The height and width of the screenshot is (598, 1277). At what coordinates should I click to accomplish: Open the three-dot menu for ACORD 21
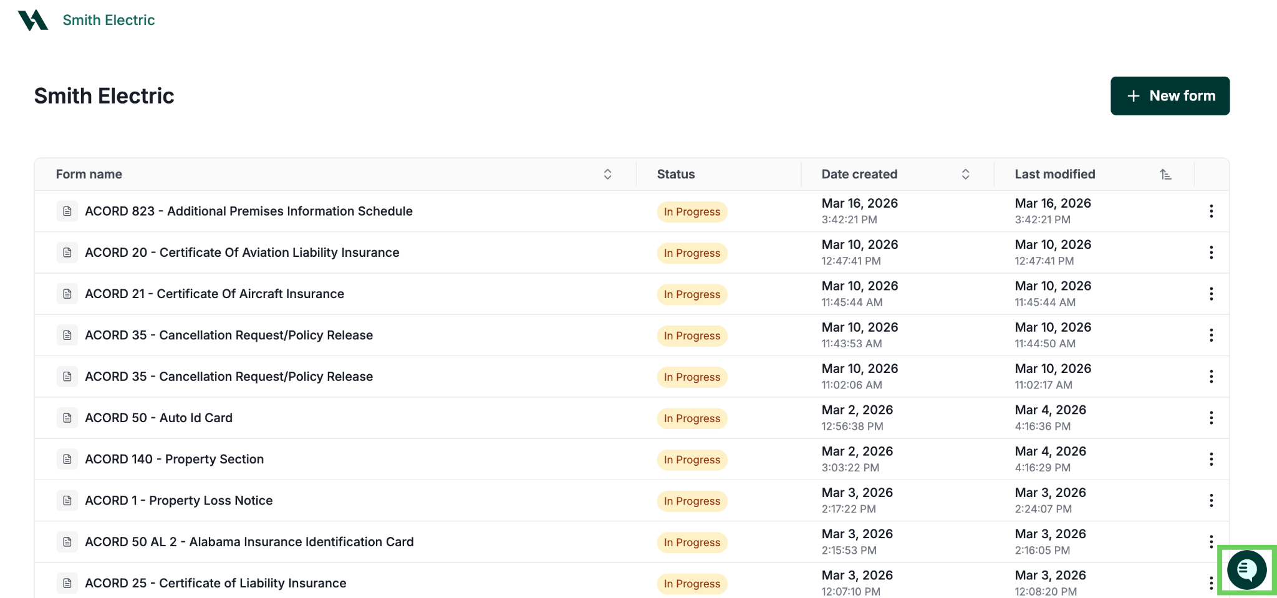(x=1211, y=294)
